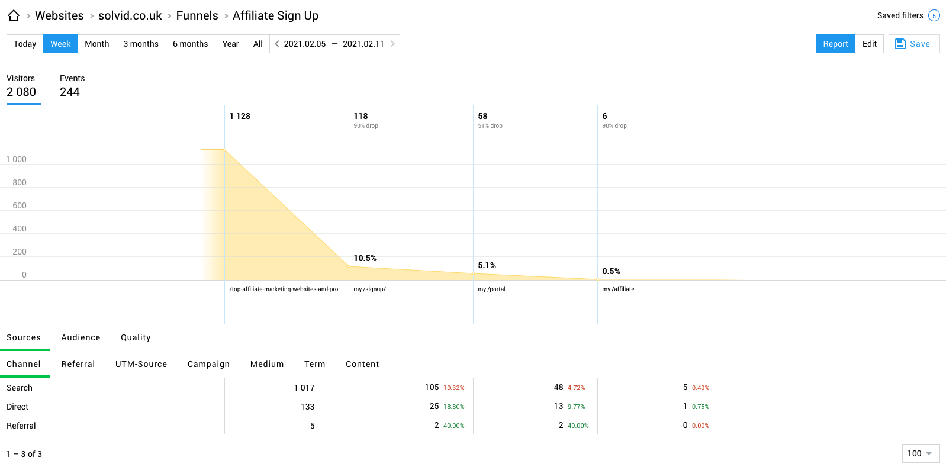Click the Search row 0.49% rate
Screen dimensions: 946x470
(x=701, y=388)
